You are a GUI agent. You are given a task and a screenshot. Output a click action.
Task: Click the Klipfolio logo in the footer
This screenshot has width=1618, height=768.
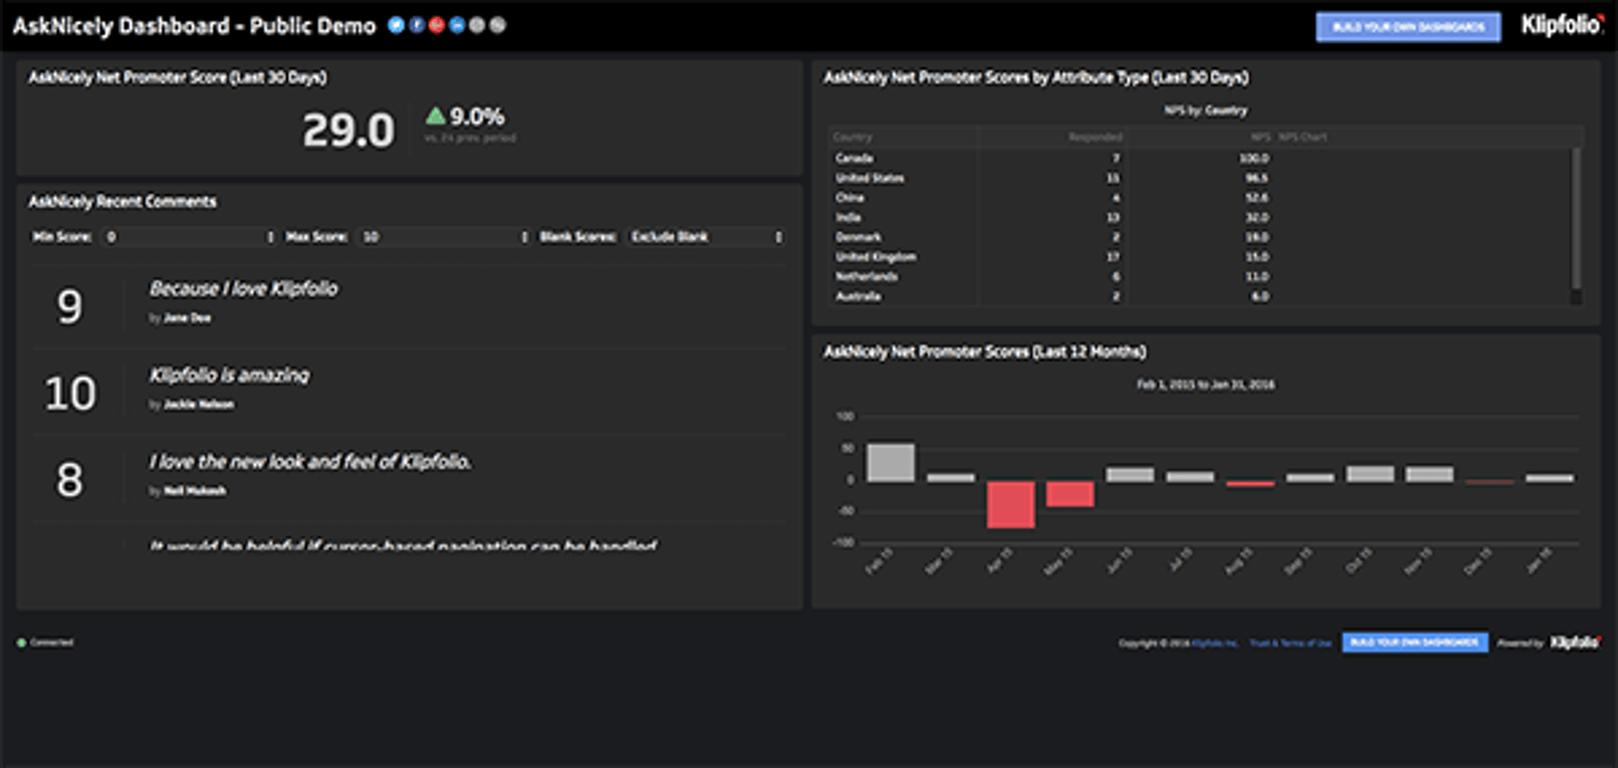tap(1575, 643)
